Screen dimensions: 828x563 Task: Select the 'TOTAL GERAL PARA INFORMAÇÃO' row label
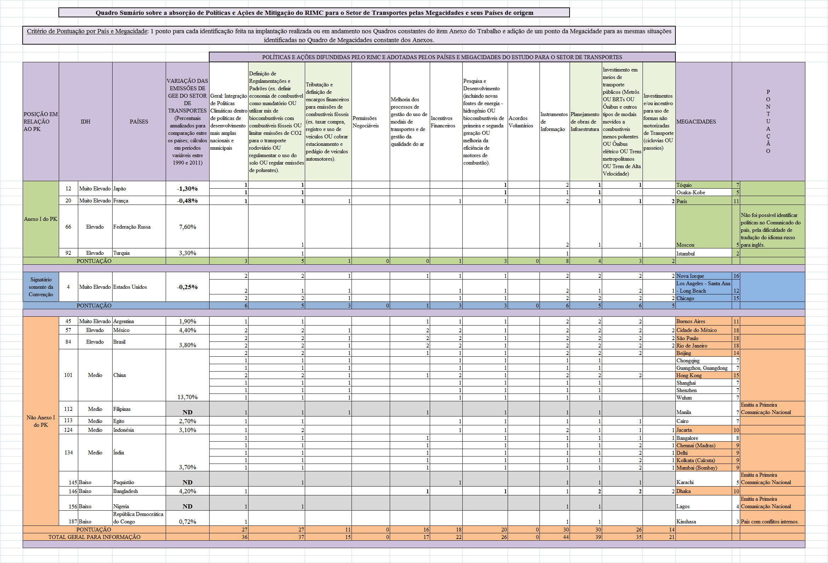(95, 537)
